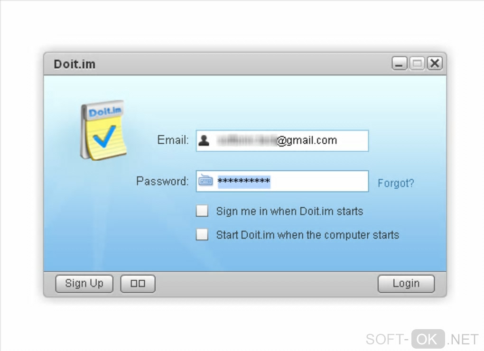
Task: Click the Password: label
Action: pos(162,181)
